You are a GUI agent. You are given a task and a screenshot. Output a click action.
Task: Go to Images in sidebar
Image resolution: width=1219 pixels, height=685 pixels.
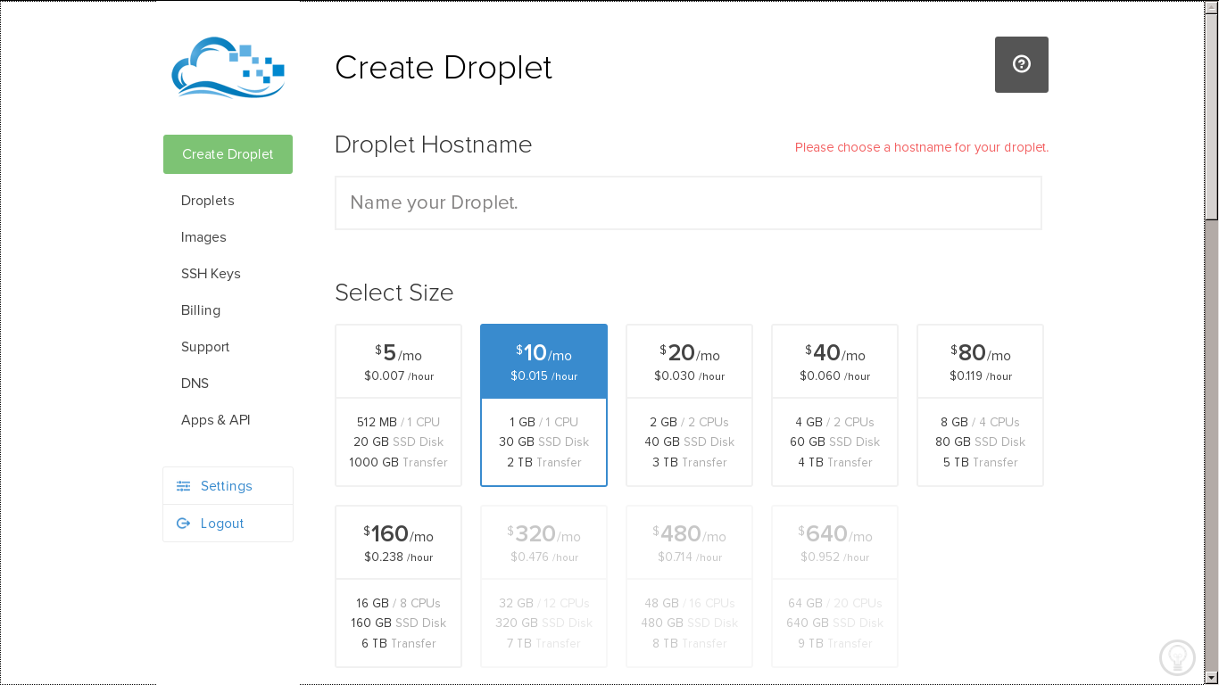click(x=203, y=237)
